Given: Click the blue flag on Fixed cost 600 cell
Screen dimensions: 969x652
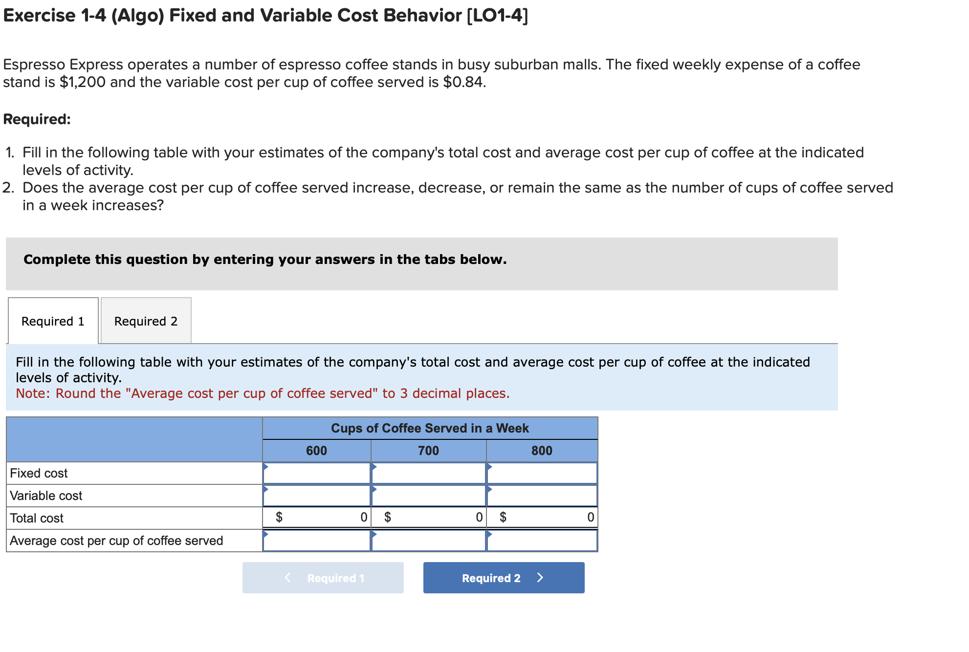Looking at the screenshot, I should pos(266,468).
